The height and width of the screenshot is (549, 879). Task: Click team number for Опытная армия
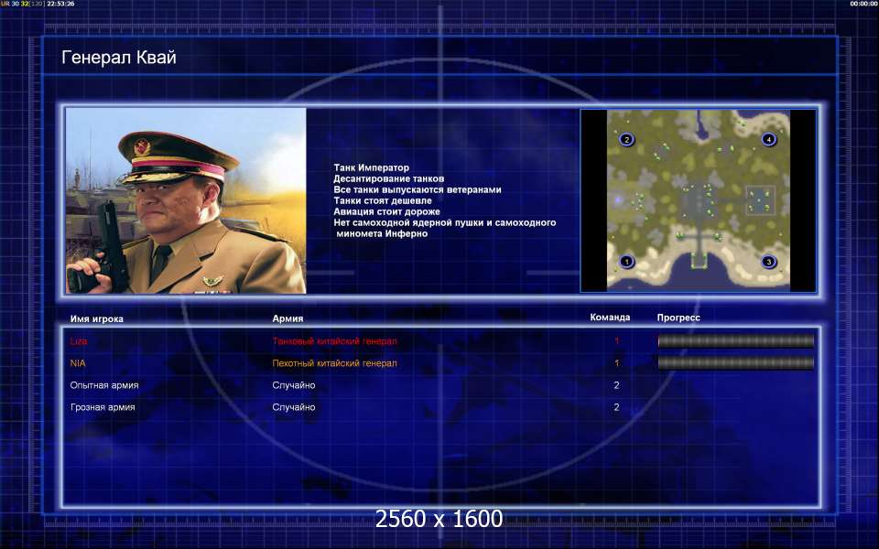point(616,385)
